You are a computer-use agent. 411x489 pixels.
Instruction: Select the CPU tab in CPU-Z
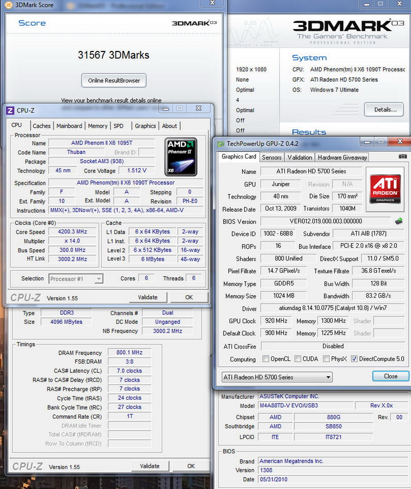click(17, 125)
